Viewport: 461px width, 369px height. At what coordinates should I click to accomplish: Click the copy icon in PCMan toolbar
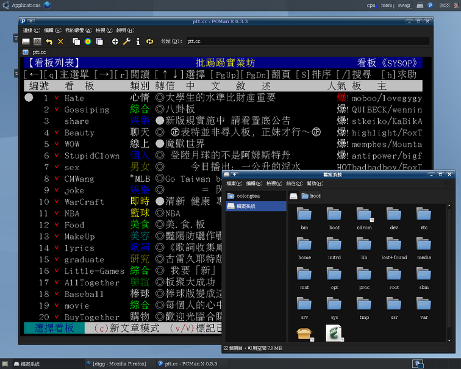coord(76,41)
